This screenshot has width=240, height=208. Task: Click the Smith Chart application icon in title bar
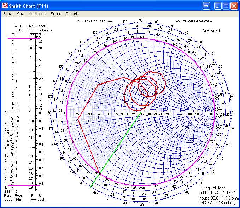click(5, 6)
